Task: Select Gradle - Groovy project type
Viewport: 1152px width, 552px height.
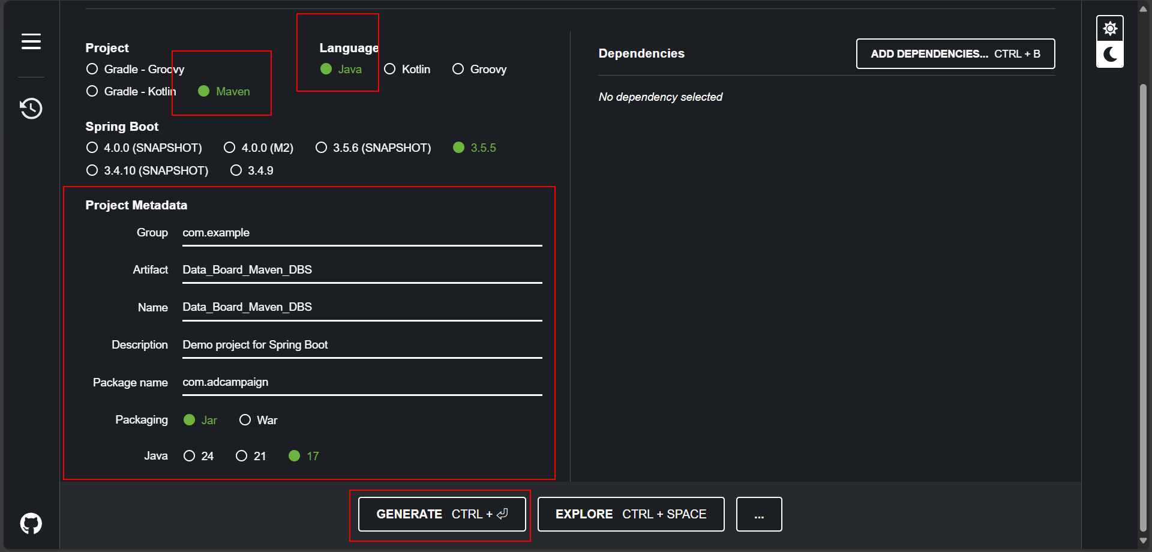Action: point(135,69)
